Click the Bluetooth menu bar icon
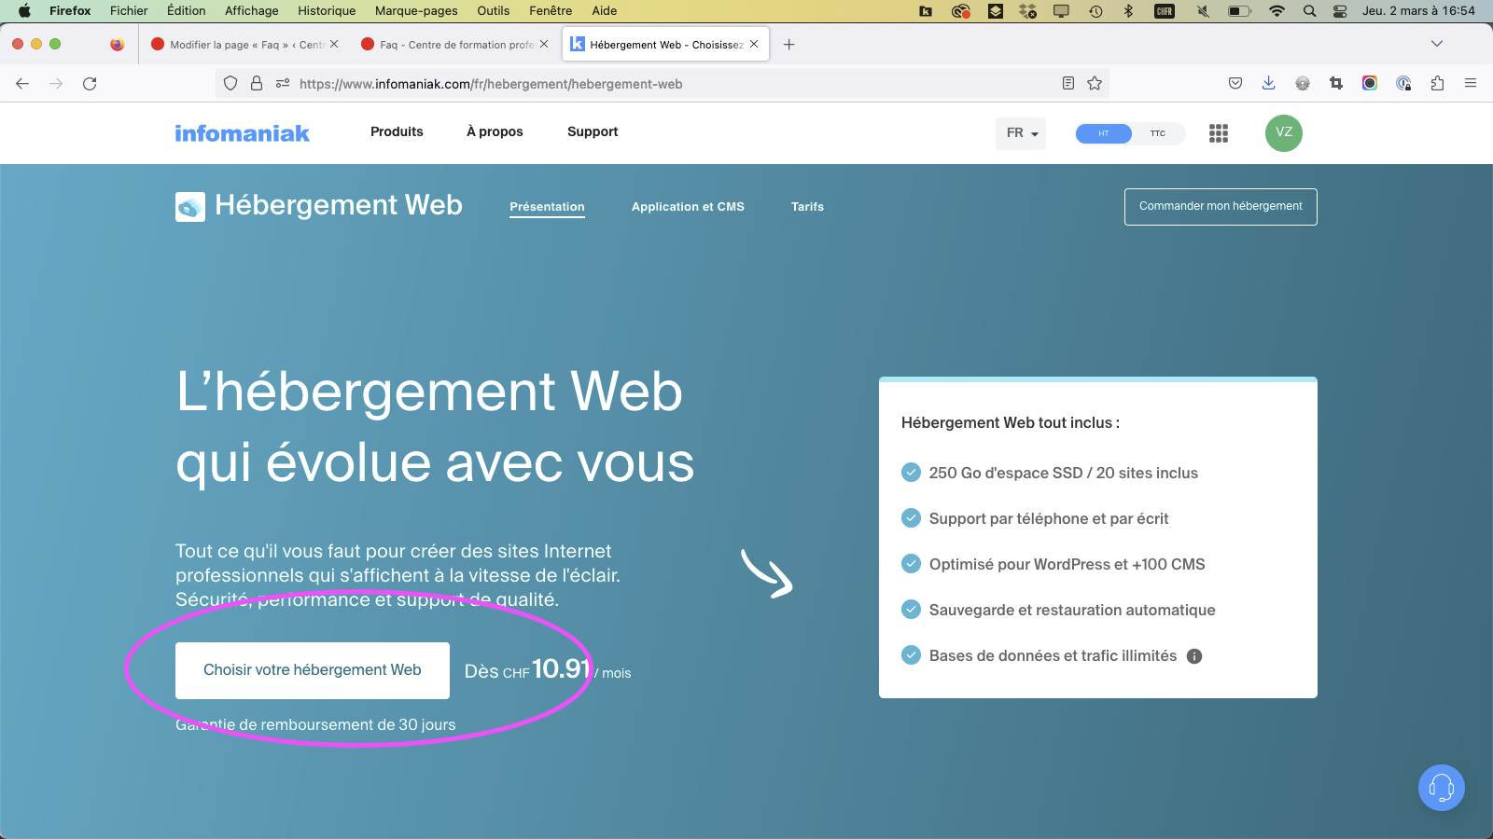The image size is (1493, 839). (x=1128, y=11)
